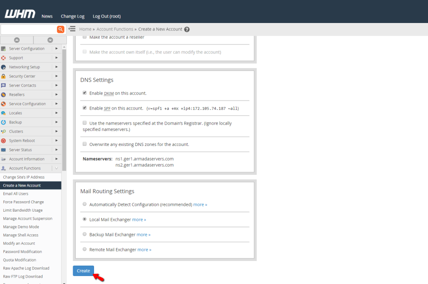Click the orange search magnifier icon
Screen dimensions: 428x284
(61, 29)
